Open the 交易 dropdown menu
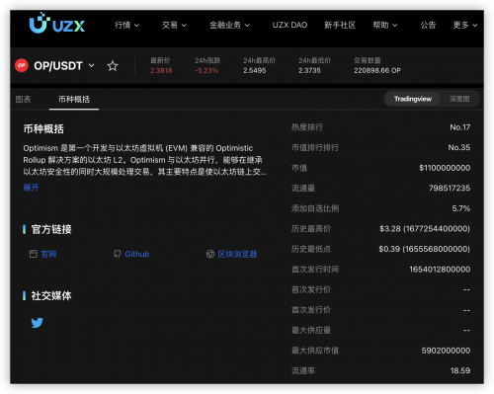This screenshot has width=494, height=394. [x=174, y=25]
